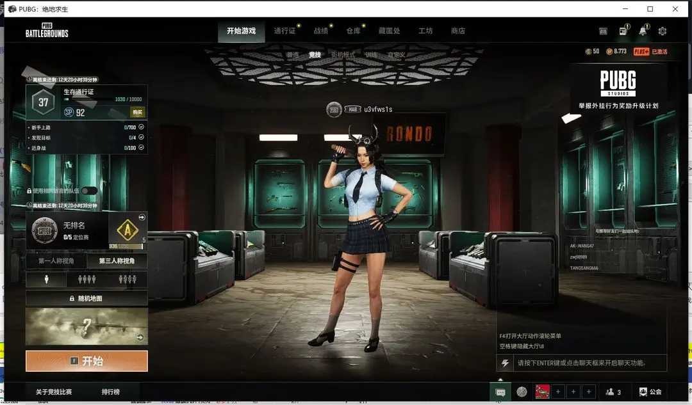Open the 工坊 tab
Image resolution: width=692 pixels, height=405 pixels.
425,31
